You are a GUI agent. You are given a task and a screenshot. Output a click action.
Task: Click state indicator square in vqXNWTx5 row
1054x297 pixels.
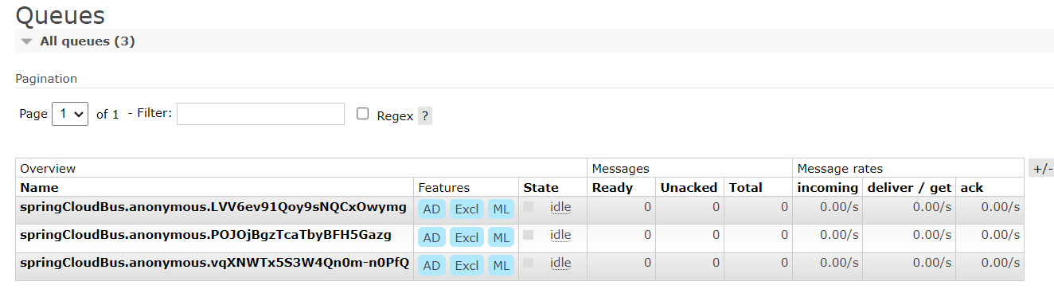[528, 263]
